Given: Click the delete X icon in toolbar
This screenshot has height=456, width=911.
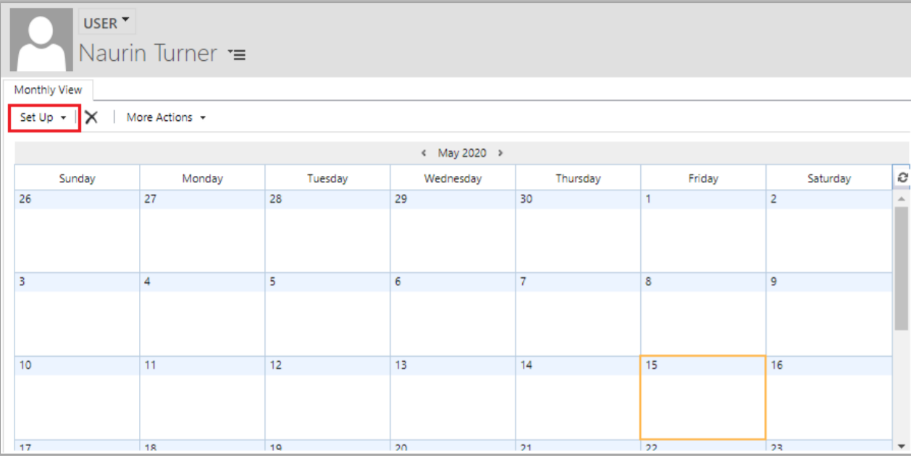Looking at the screenshot, I should 91,117.
